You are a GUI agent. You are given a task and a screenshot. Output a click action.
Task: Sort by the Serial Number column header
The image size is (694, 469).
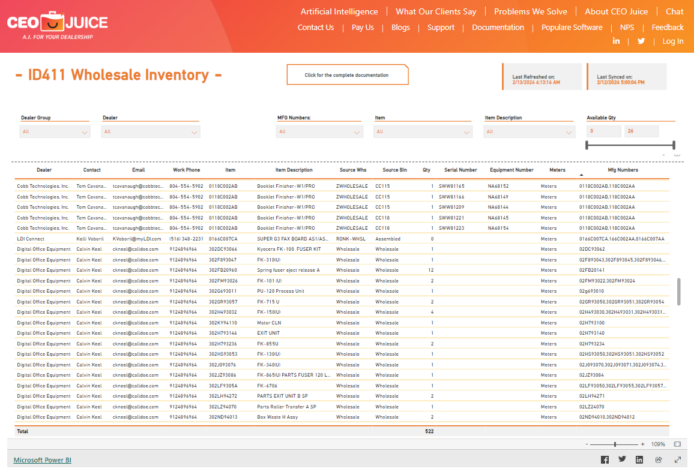coord(460,170)
